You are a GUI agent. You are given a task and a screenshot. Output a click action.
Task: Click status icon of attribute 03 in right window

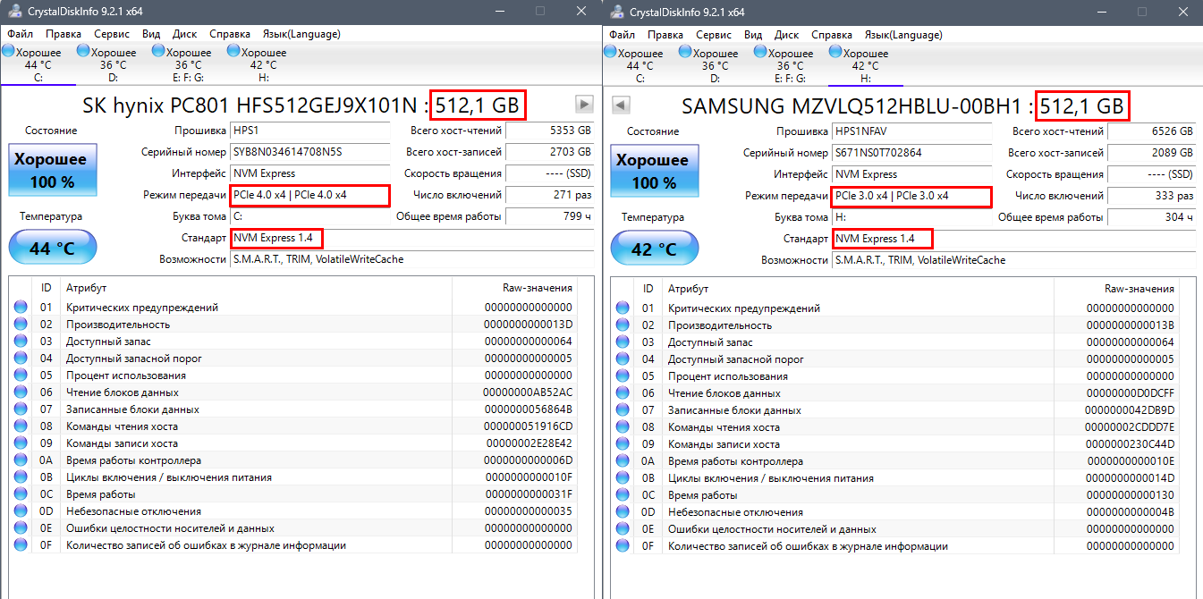tap(623, 342)
